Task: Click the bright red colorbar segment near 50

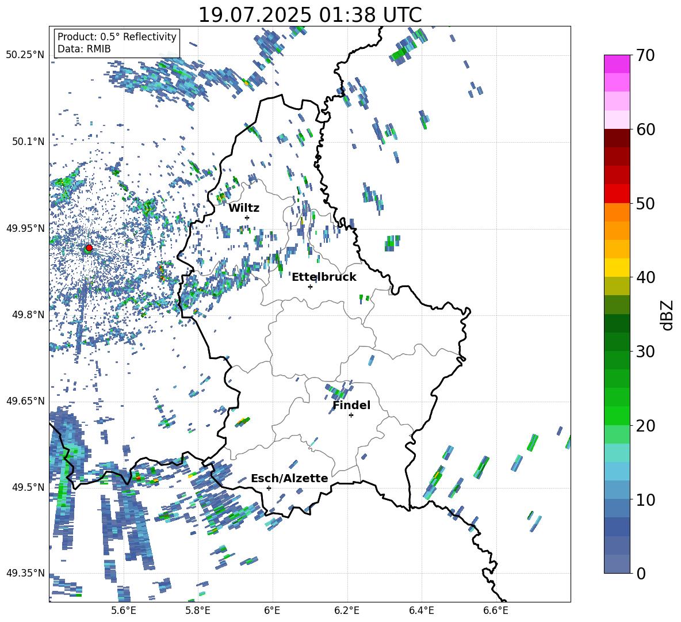Action: 617,194
